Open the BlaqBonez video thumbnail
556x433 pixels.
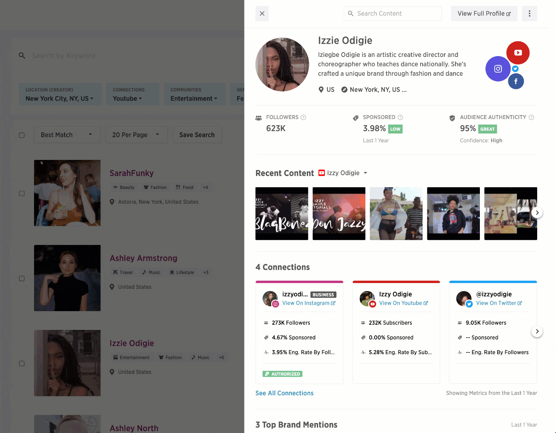coord(282,214)
